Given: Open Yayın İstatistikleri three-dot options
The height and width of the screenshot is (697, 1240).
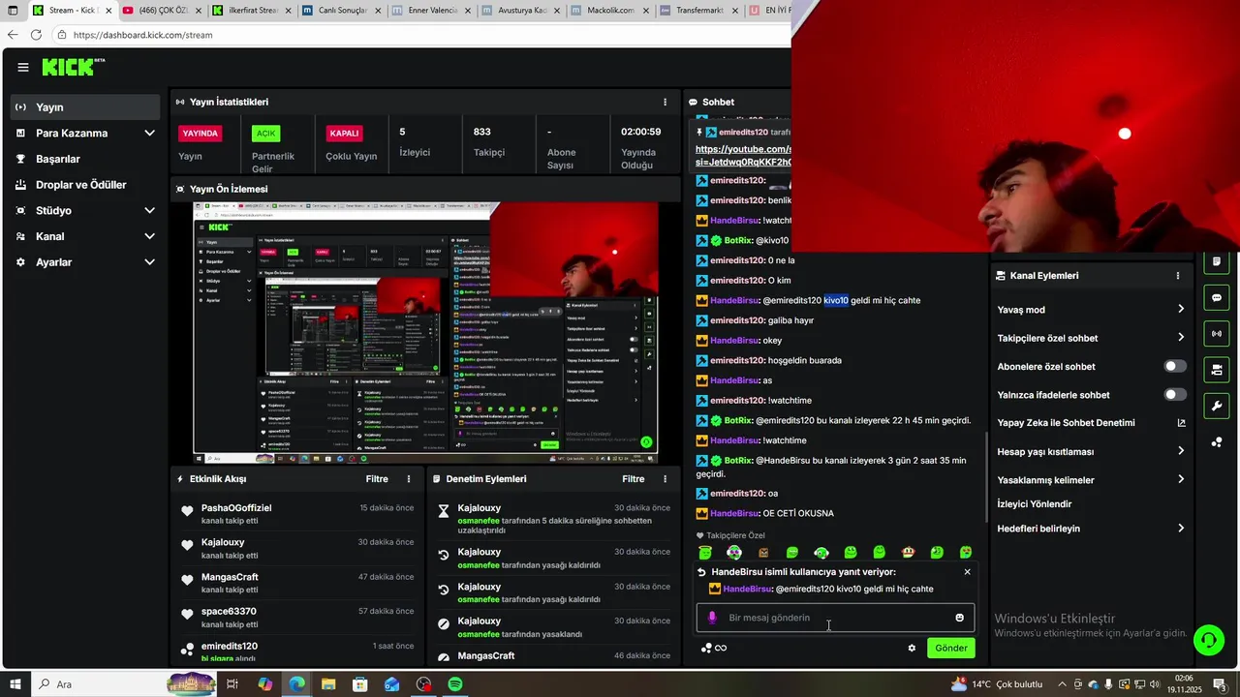Looking at the screenshot, I should [665, 102].
